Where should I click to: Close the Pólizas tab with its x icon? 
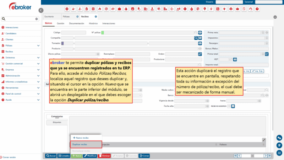tap(77, 17)
